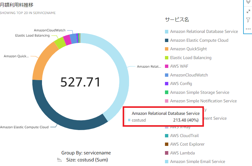Select Amazon Relational Database Service legend swatch

167,32
